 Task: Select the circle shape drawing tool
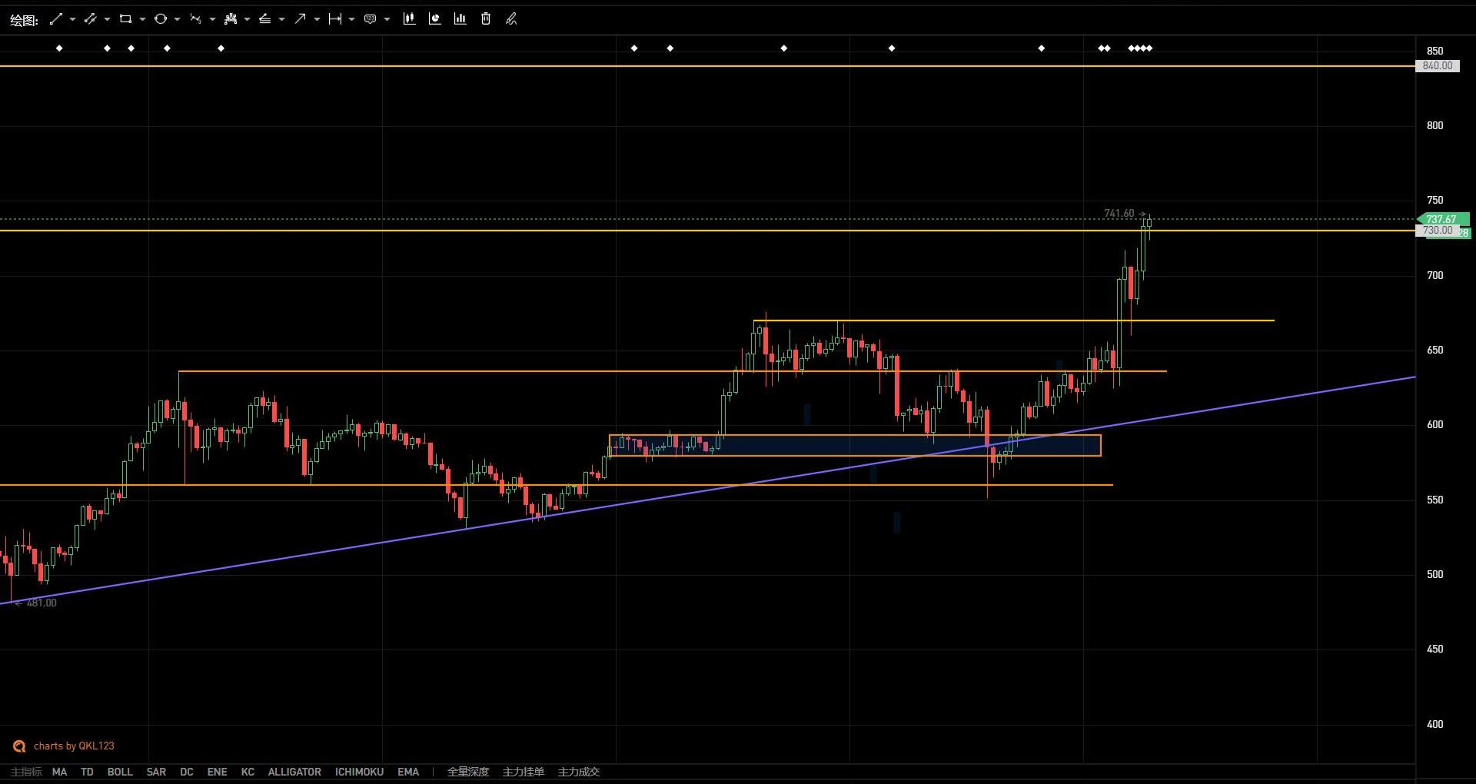click(x=160, y=19)
